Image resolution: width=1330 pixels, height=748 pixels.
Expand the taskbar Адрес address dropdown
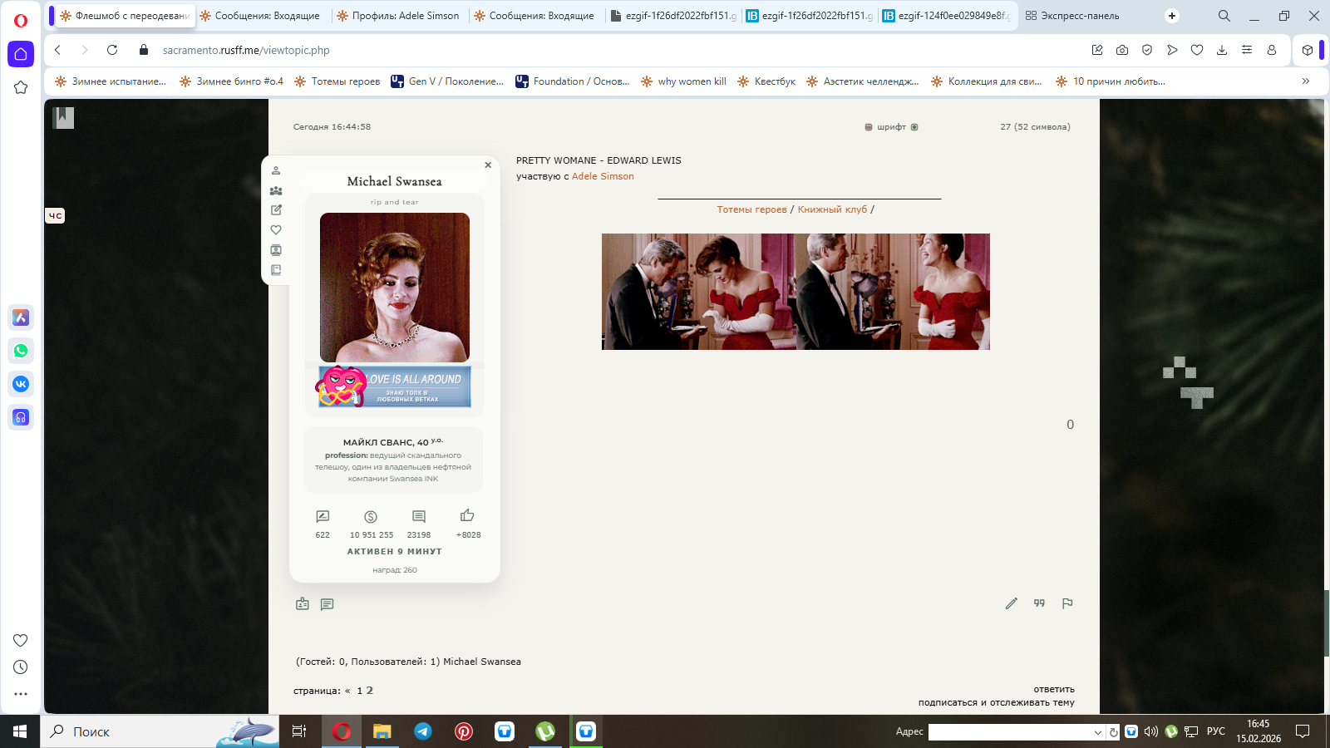coord(1097,732)
